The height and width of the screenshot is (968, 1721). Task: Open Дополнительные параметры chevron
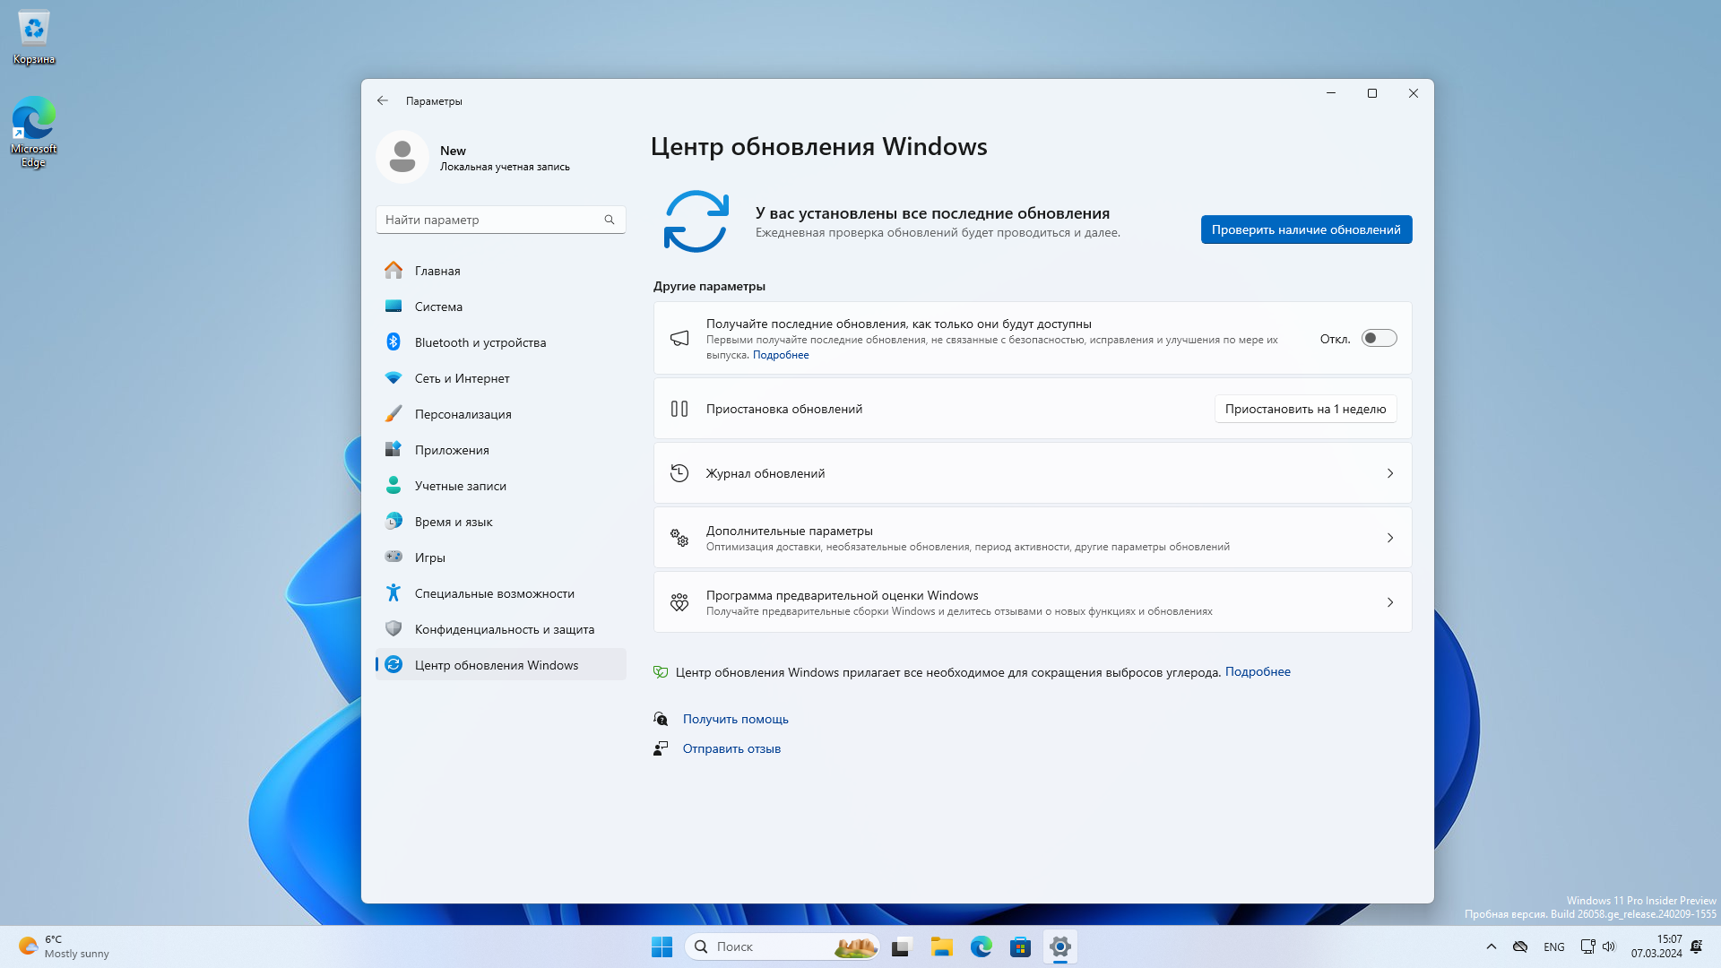(x=1390, y=538)
